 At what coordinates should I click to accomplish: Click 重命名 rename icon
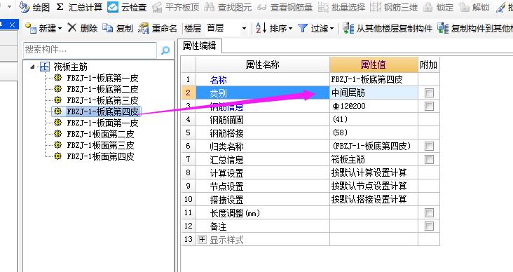(x=143, y=29)
